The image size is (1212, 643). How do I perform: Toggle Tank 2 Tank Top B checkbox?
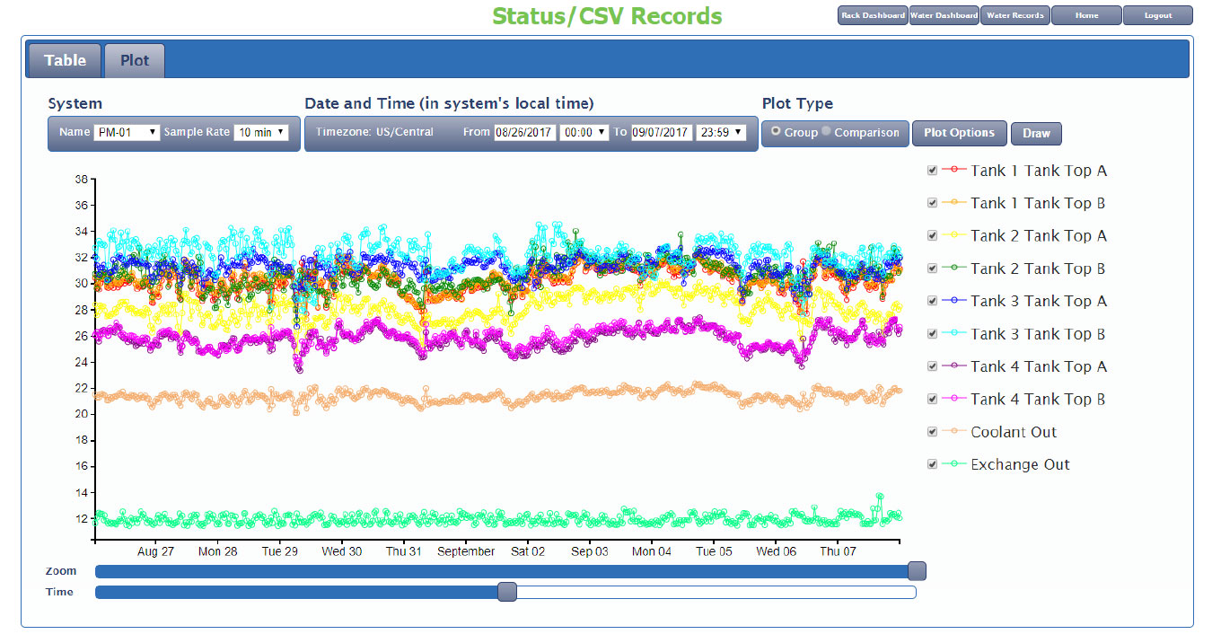point(932,268)
